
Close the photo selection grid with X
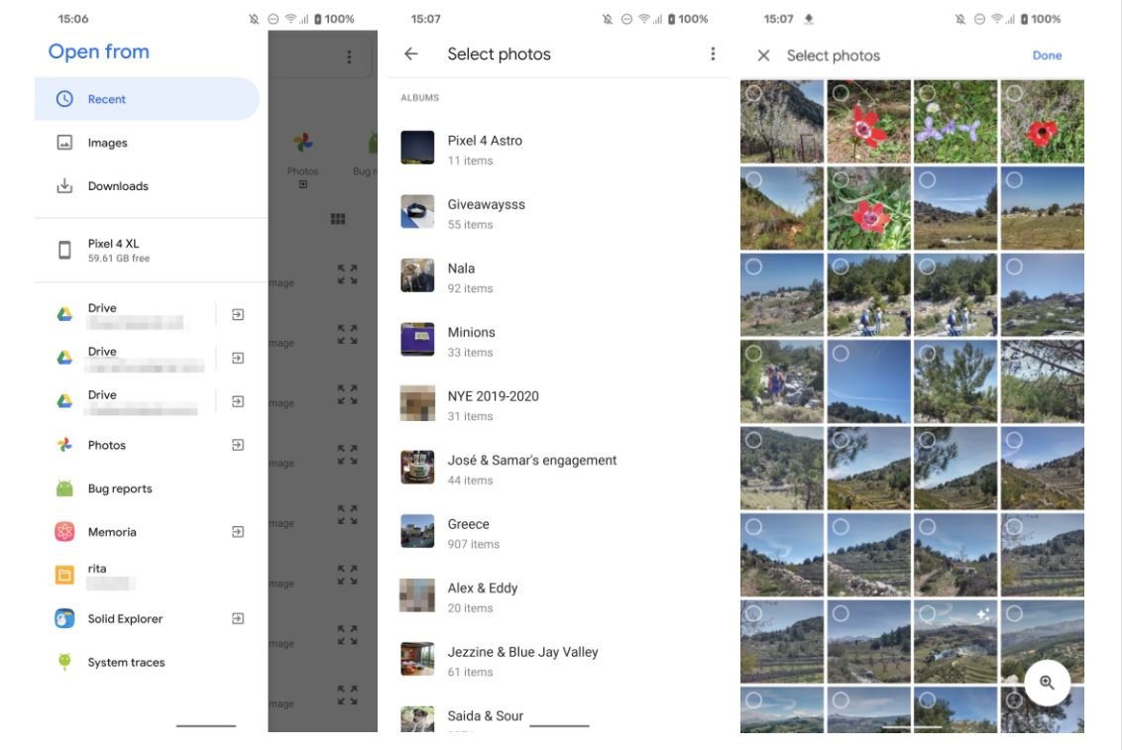(763, 55)
